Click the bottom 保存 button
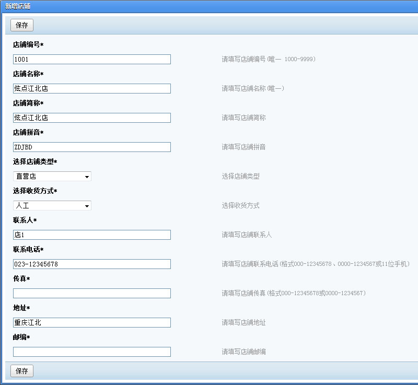 pos(22,371)
